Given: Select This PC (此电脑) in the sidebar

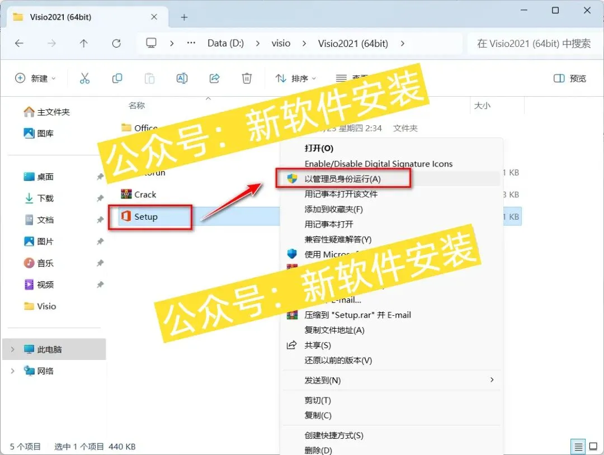Looking at the screenshot, I should [54, 349].
